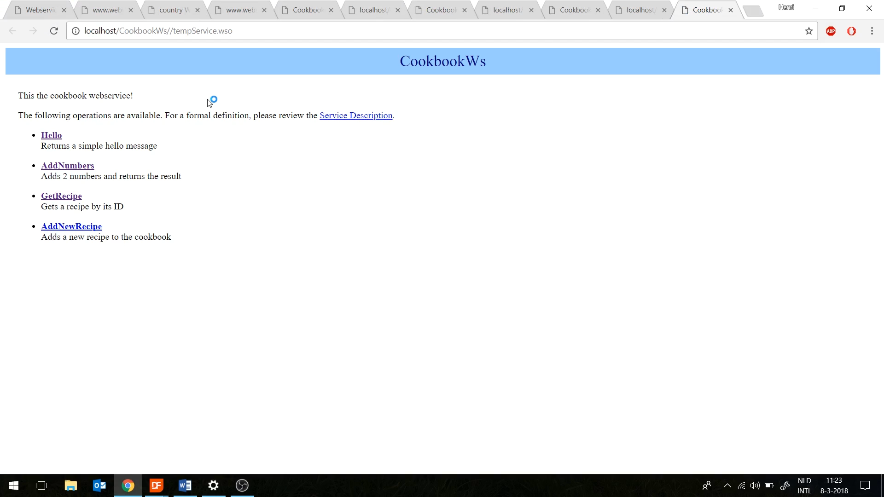The image size is (884, 497).
Task: Open the Chrome three-dot menu
Action: pyautogui.click(x=872, y=31)
